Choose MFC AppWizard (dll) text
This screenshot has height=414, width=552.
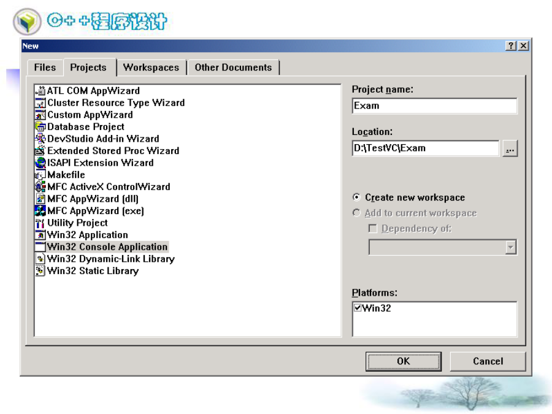(93, 199)
